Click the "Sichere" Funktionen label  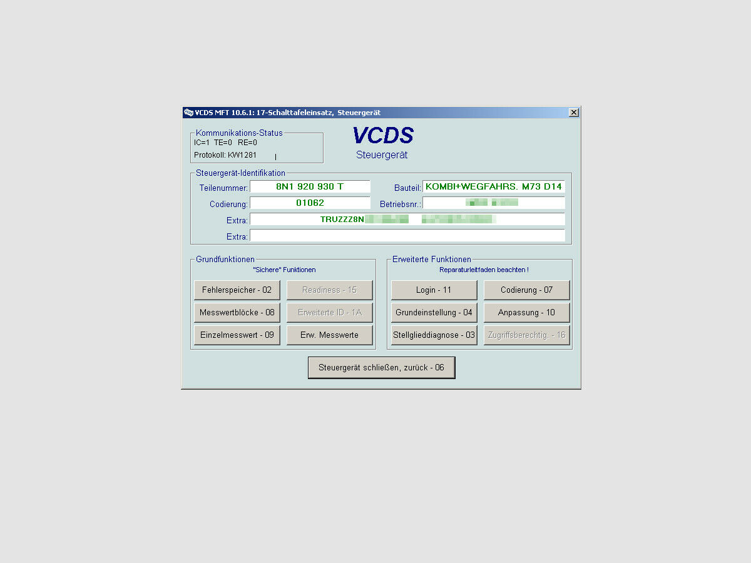(x=284, y=270)
